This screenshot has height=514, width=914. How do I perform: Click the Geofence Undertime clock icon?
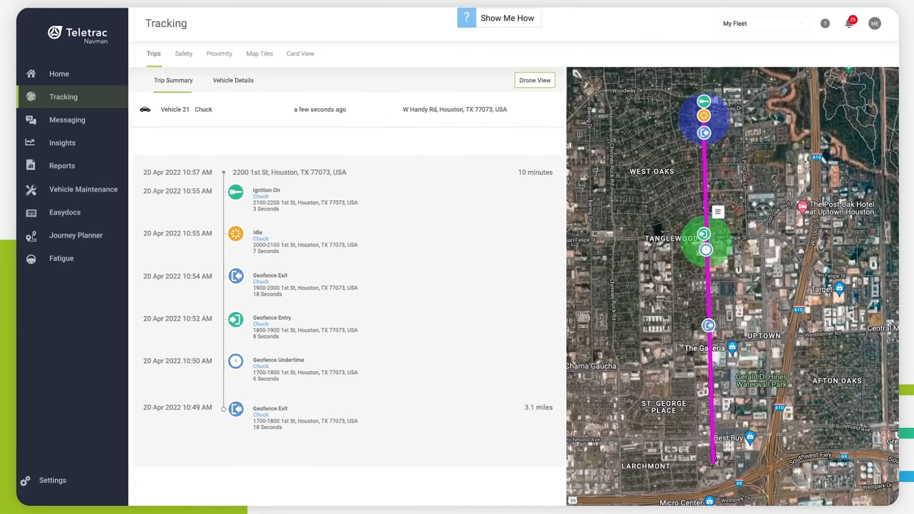pyautogui.click(x=236, y=361)
